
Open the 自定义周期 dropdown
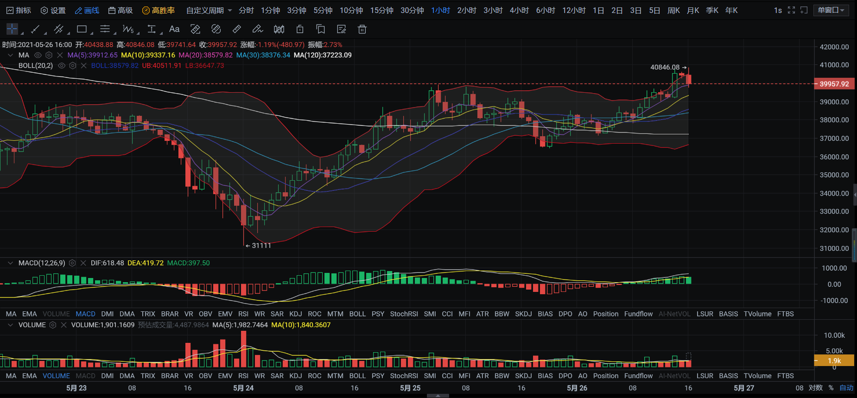coord(209,10)
